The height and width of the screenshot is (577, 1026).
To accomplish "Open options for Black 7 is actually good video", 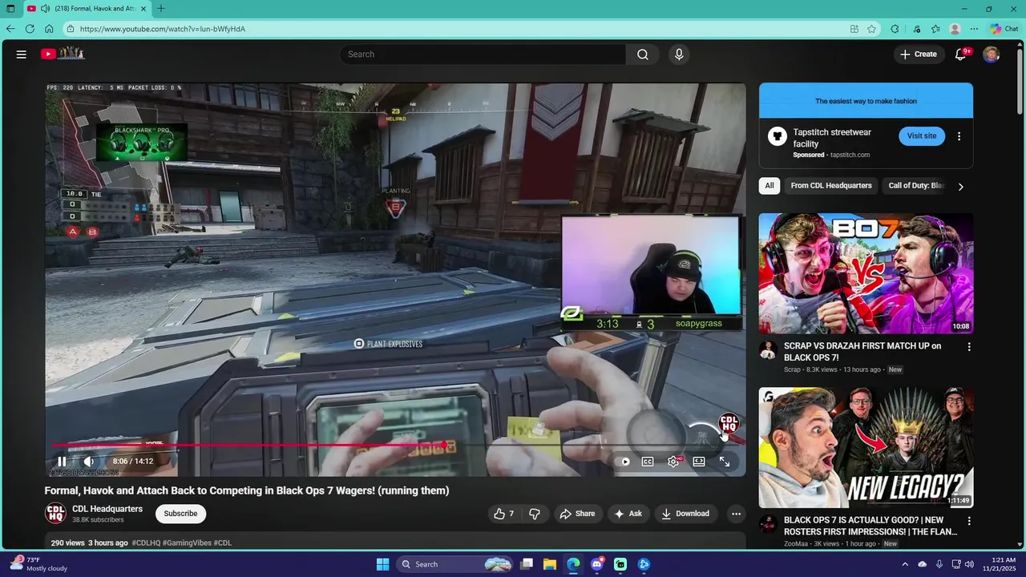I will [969, 521].
